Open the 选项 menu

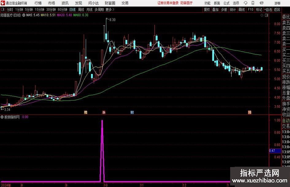coord(236,3)
